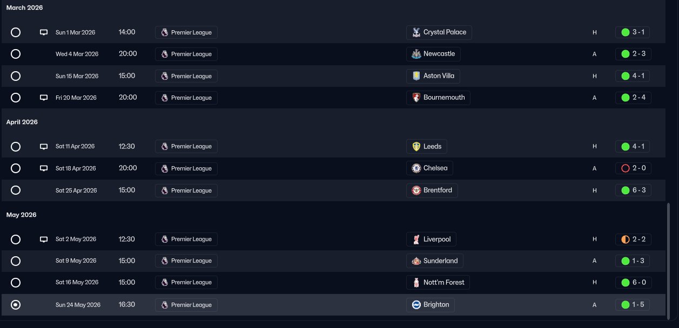Click Premier League tag on Aston Villa row
Image resolution: width=679 pixels, height=328 pixels.
[x=186, y=76]
